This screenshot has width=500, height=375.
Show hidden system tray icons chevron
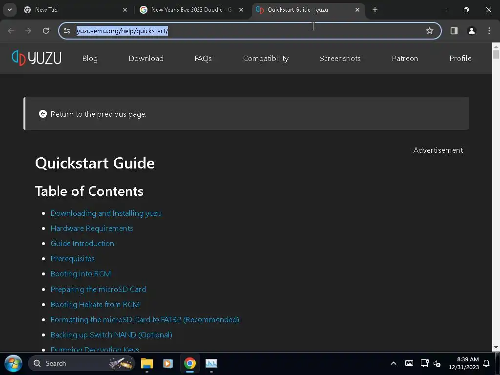394,363
